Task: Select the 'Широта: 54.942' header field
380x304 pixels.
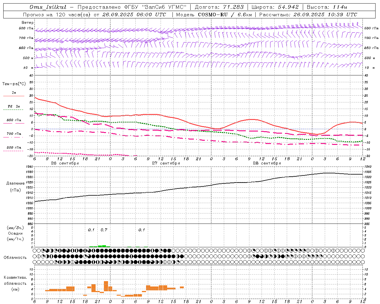Action: click(x=275, y=7)
